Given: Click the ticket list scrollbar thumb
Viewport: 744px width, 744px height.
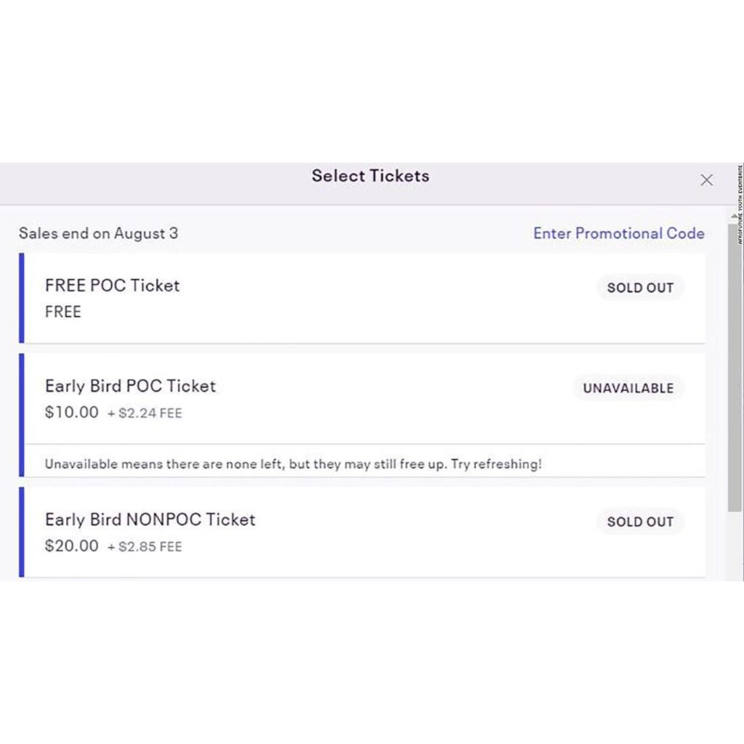Looking at the screenshot, I should point(735,363).
